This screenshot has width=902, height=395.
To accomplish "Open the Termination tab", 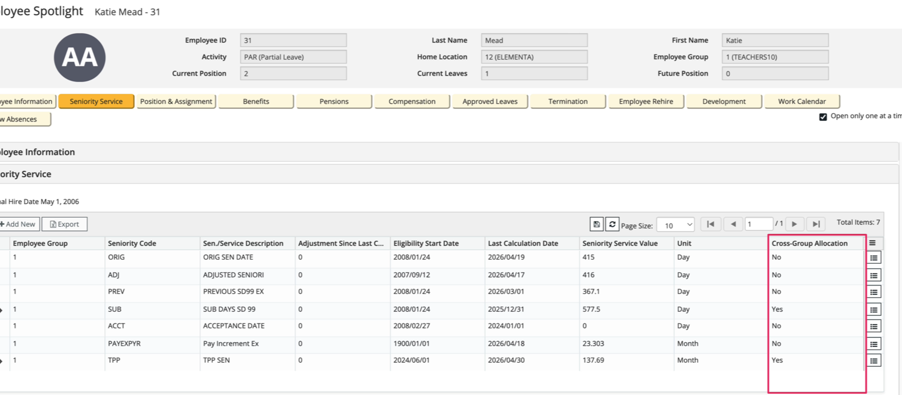I will click(568, 101).
